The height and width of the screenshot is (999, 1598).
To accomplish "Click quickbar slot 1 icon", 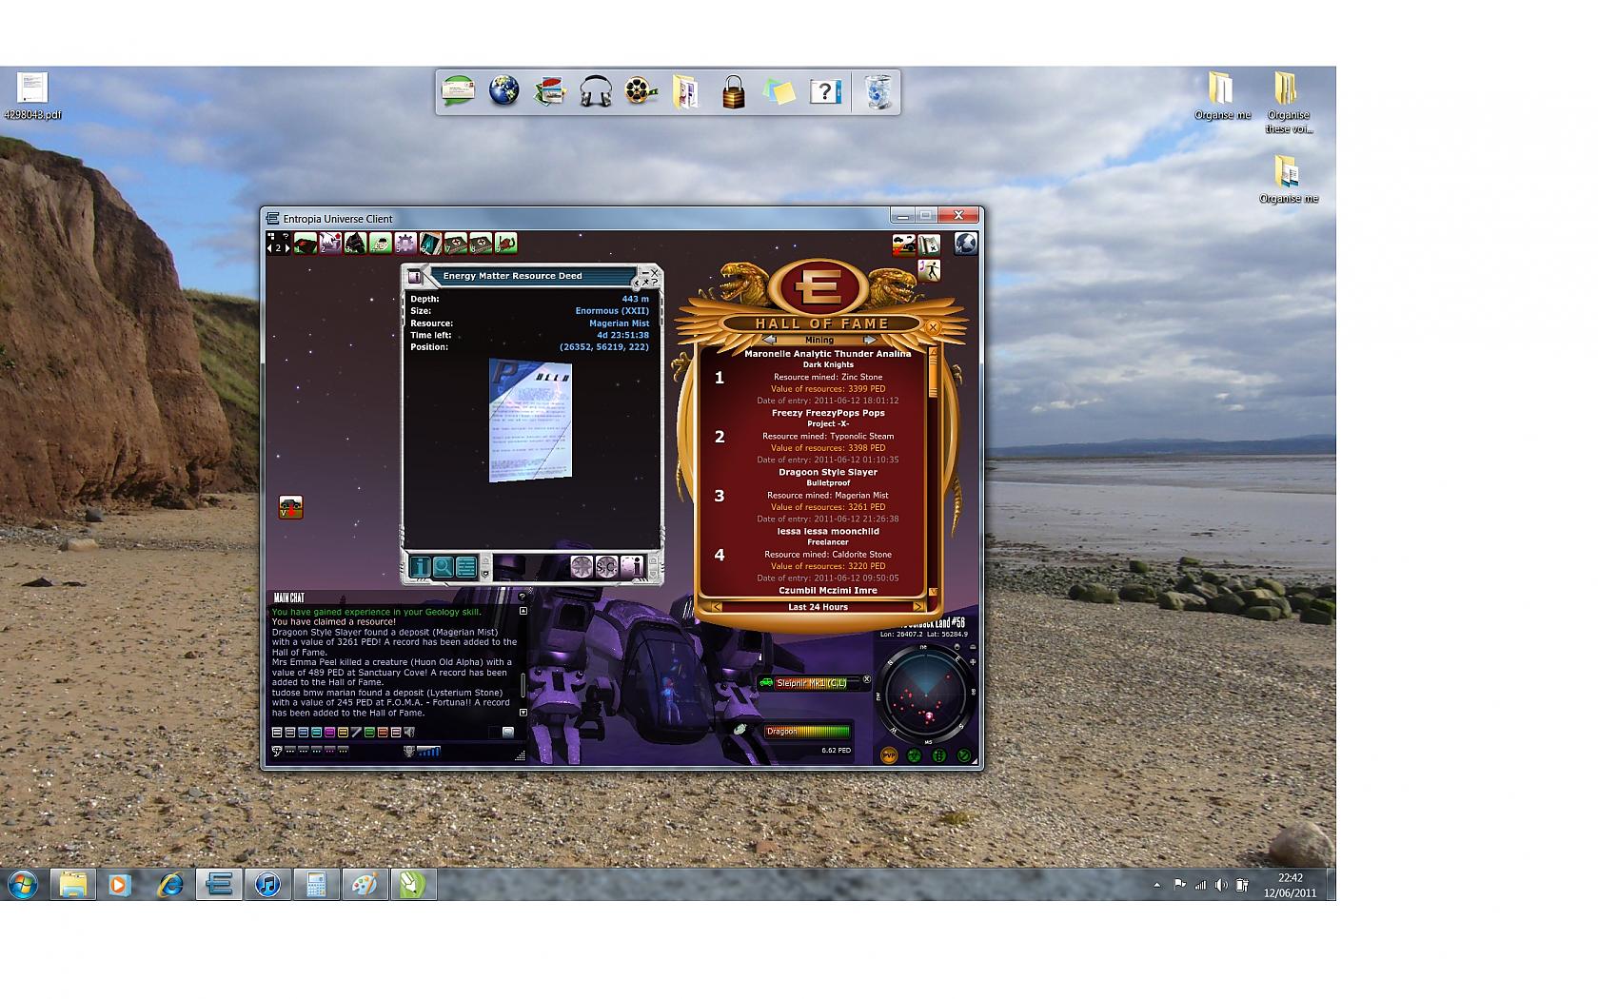I will coord(306,243).
